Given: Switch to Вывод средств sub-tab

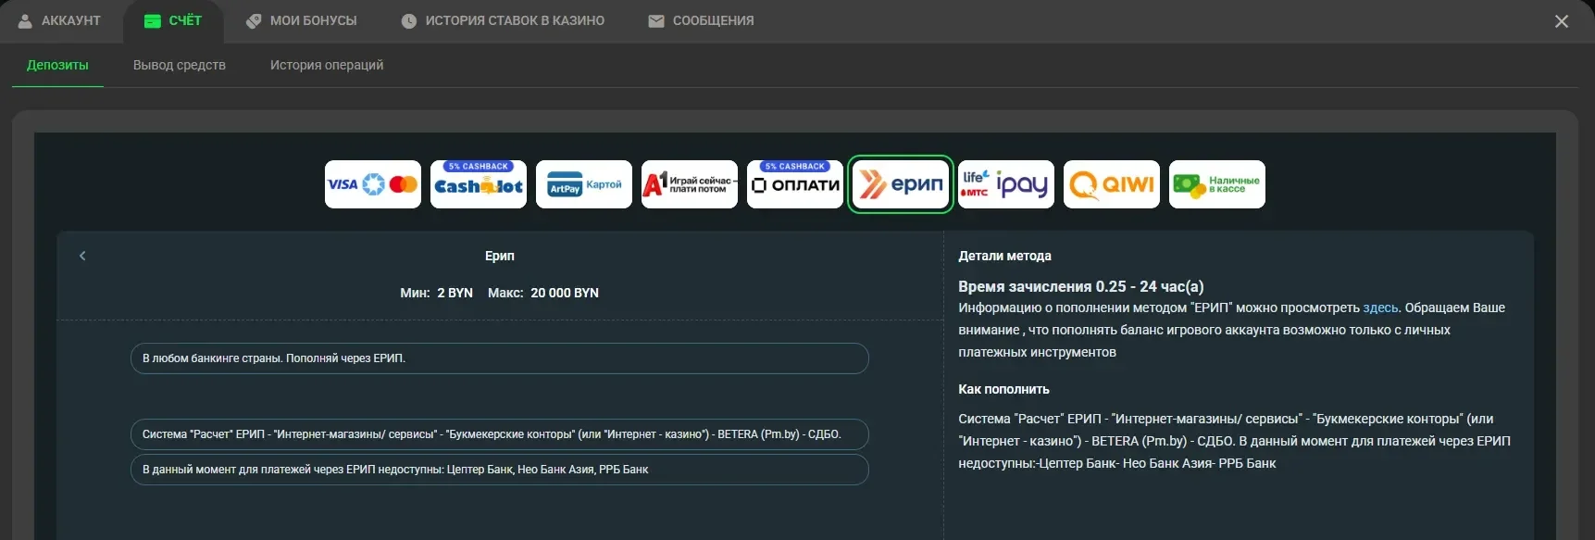Looking at the screenshot, I should point(180,65).
